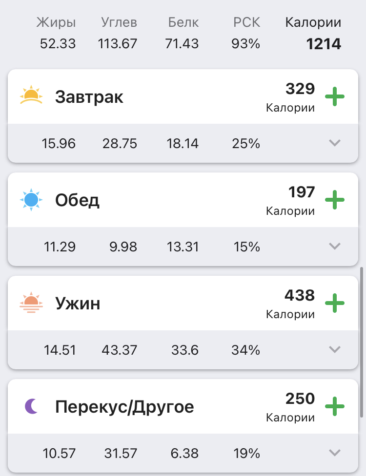Click the sunrise icon next to Завтрак

32,96
